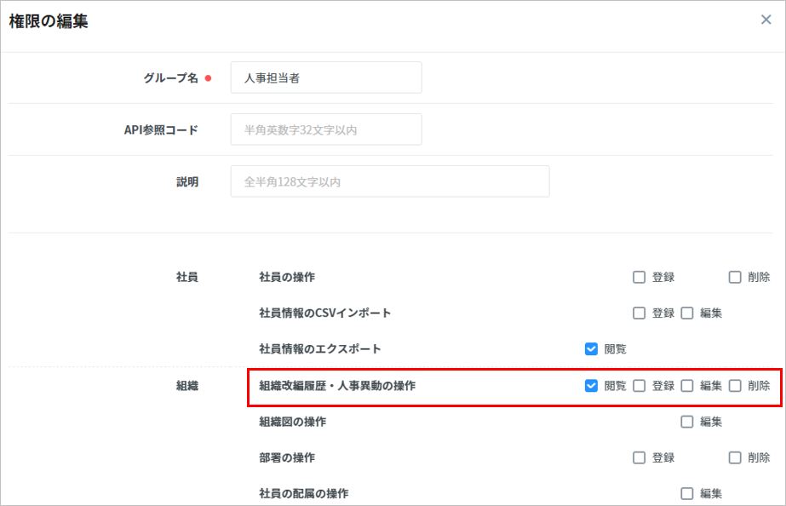Image resolution: width=786 pixels, height=506 pixels.
Task: Close the 権限の編集 dialog
Action: [x=766, y=20]
